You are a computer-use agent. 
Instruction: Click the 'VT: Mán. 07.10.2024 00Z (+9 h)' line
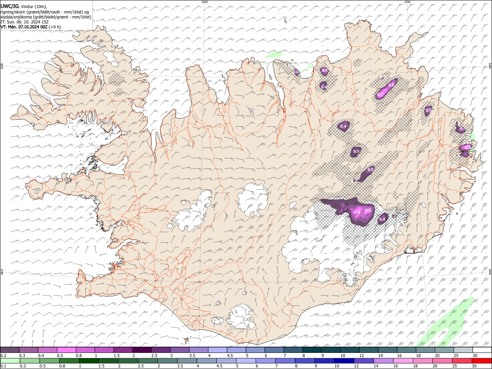[31, 27]
